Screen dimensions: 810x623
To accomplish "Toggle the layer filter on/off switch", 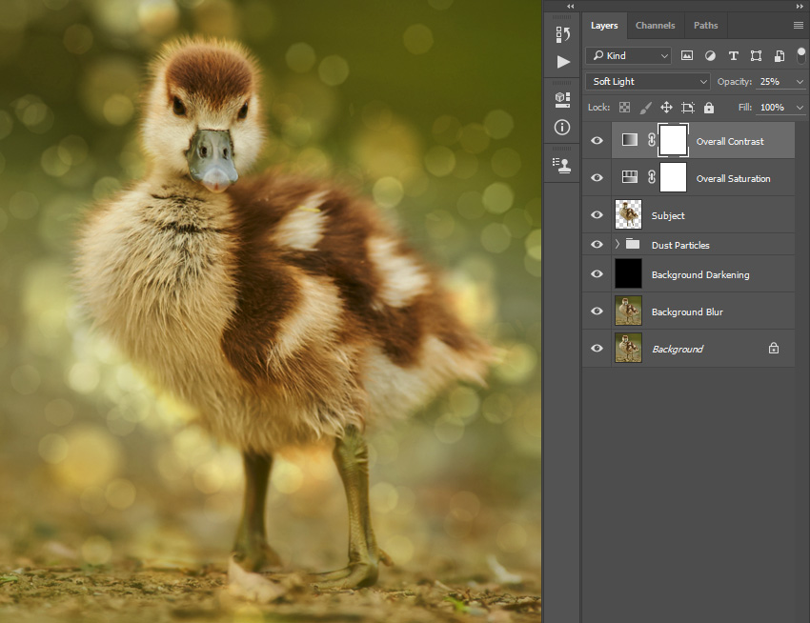I will 800,55.
